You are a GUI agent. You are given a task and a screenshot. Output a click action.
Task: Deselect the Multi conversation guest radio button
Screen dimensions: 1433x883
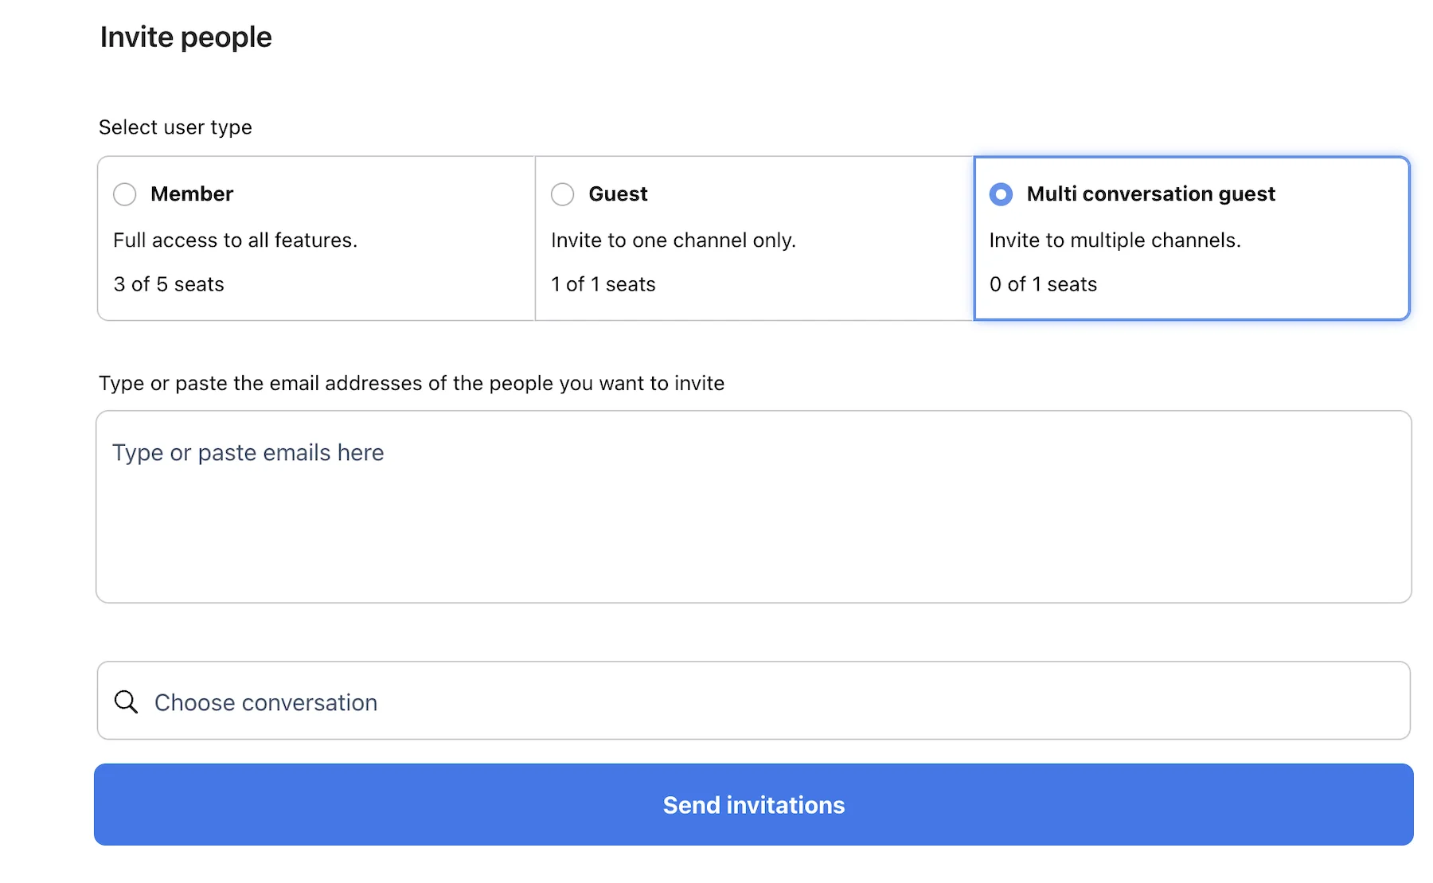1001,193
